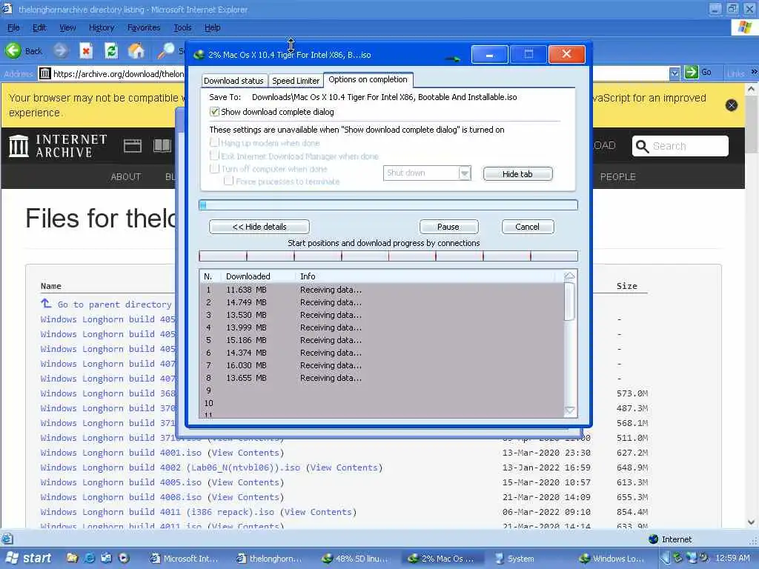The image size is (759, 569).
Task: Open Go to parent directory link
Action: point(114,305)
